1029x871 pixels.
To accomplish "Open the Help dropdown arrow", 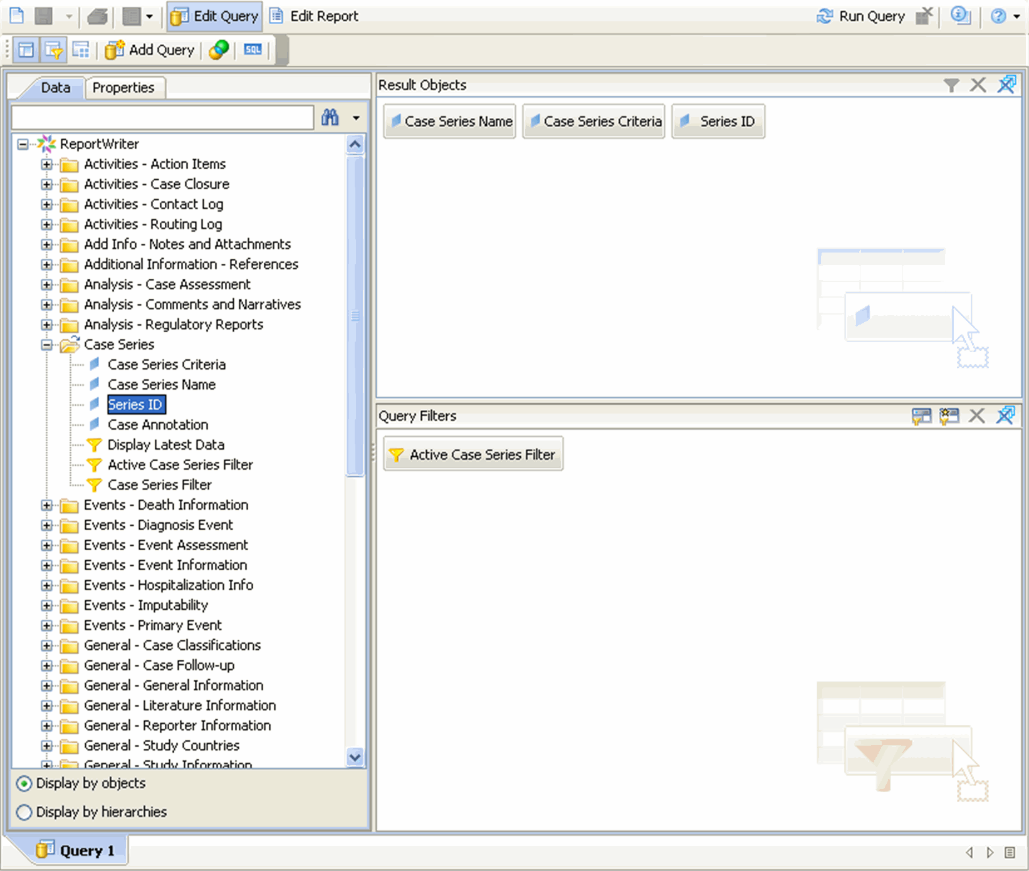I will pos(1016,16).
